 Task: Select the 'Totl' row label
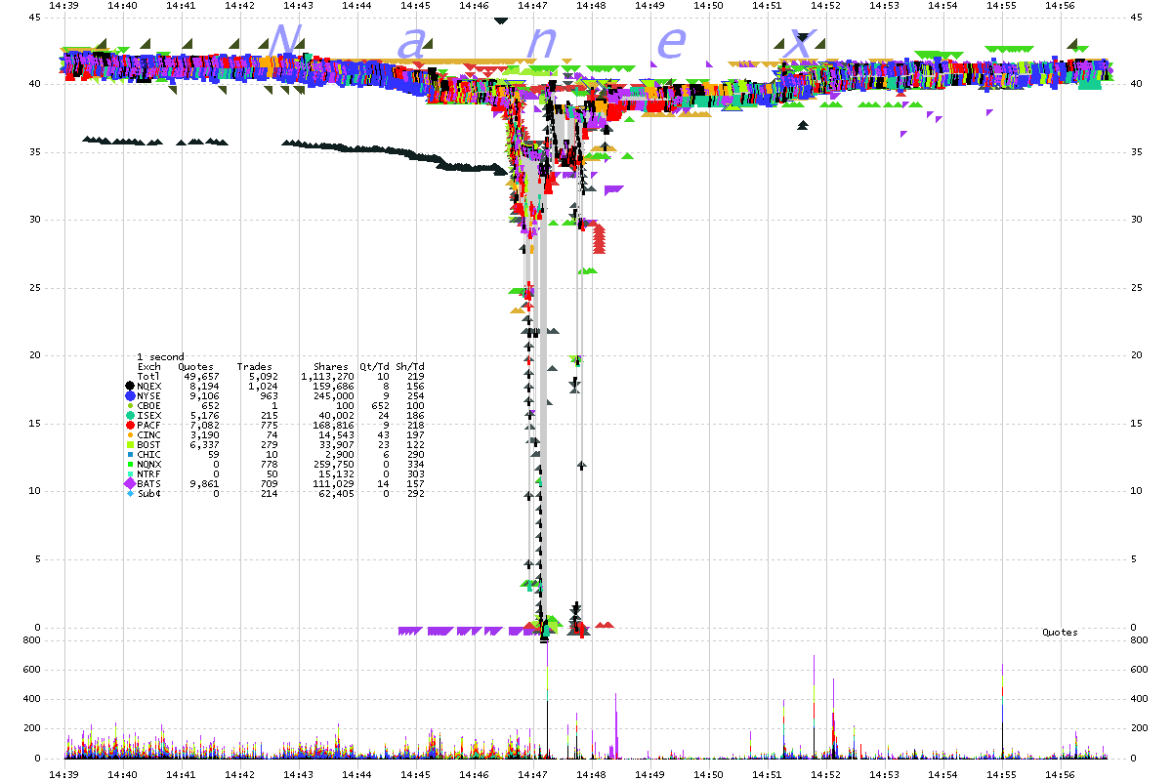click(148, 377)
